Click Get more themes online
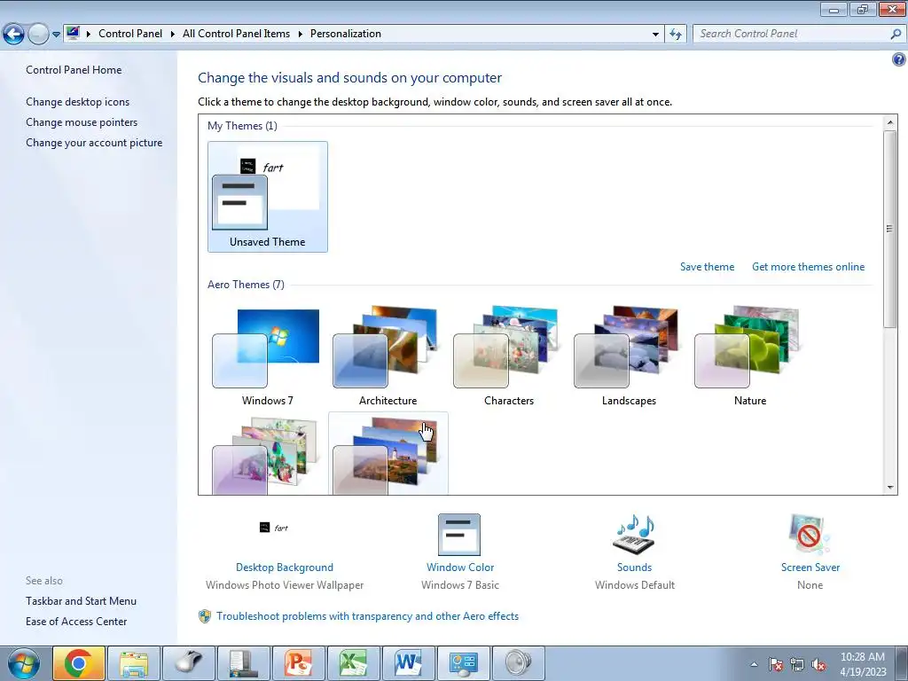This screenshot has height=681, width=908. coord(809,266)
